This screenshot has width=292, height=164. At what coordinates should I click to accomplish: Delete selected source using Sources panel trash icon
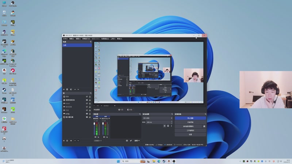pyautogui.click(x=67, y=141)
